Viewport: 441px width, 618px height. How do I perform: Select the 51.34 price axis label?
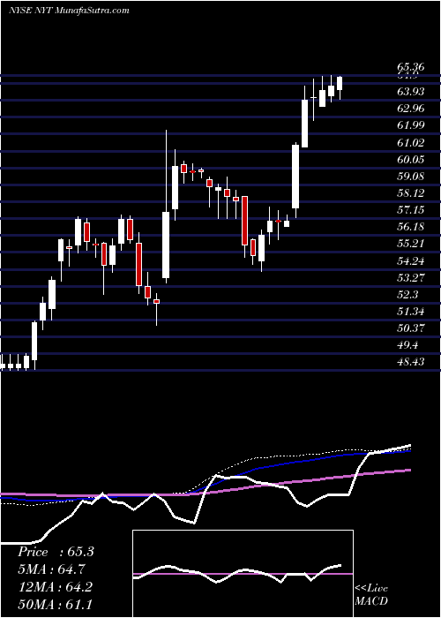coord(411,312)
